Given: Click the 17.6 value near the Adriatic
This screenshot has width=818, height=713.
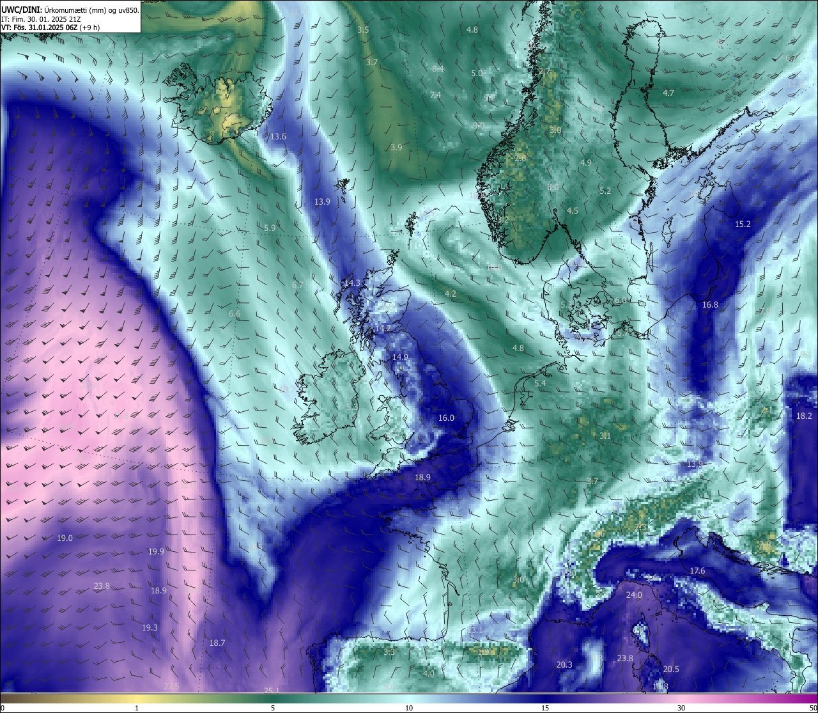Looking at the screenshot, I should 697,571.
